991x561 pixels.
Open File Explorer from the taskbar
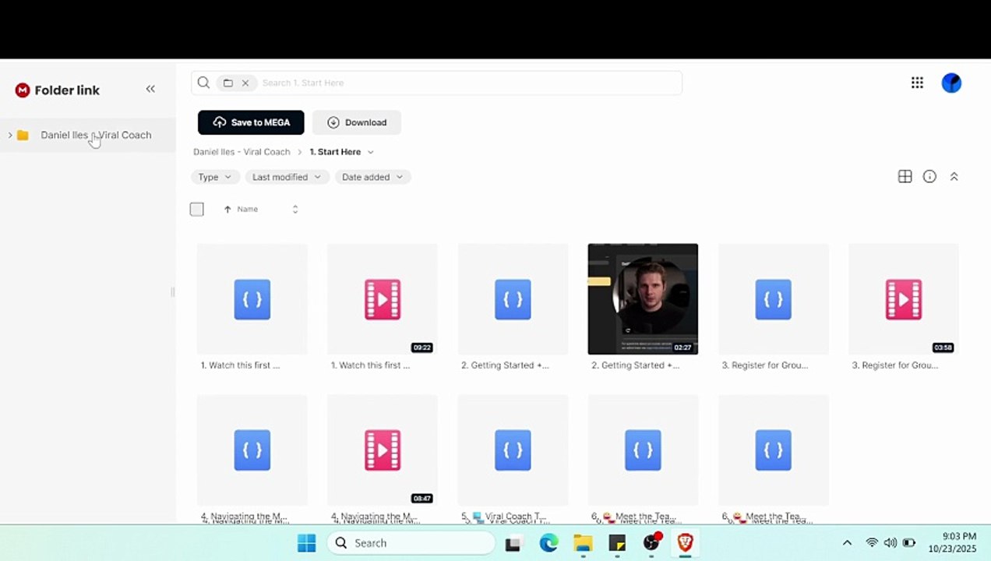pos(583,543)
